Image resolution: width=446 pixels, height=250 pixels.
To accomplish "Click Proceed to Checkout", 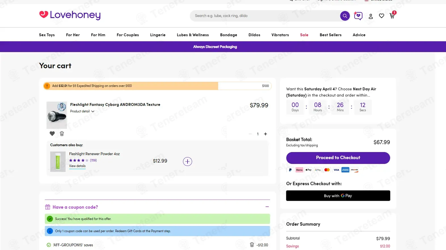I will (338, 158).
